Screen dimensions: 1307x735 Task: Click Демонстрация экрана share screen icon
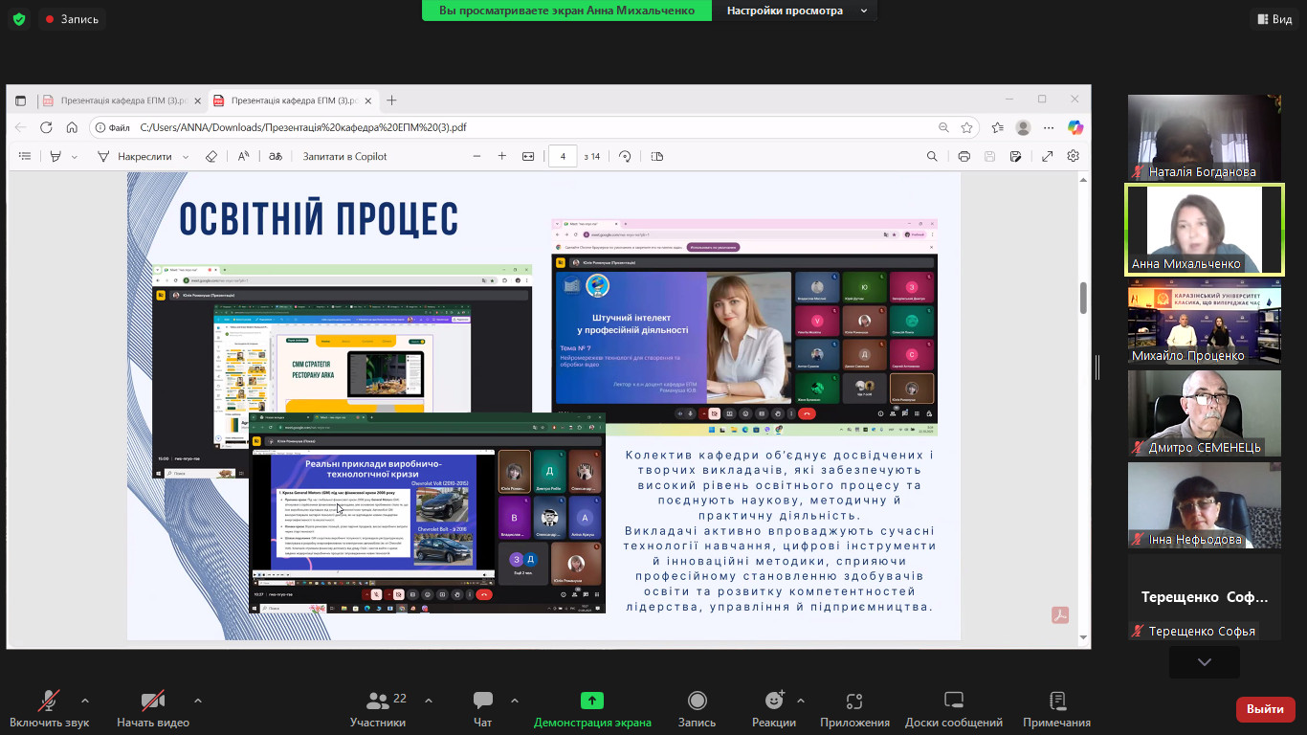coord(592,701)
